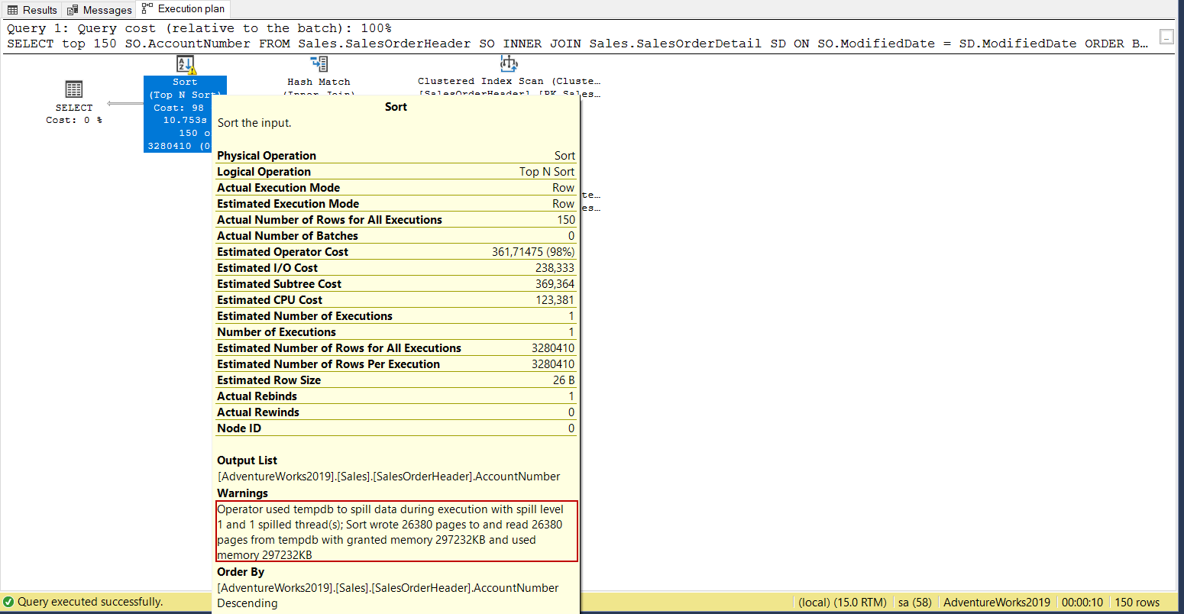Click the warning triangle on Sort icon
Screen dimensions: 1184x614
(192, 70)
